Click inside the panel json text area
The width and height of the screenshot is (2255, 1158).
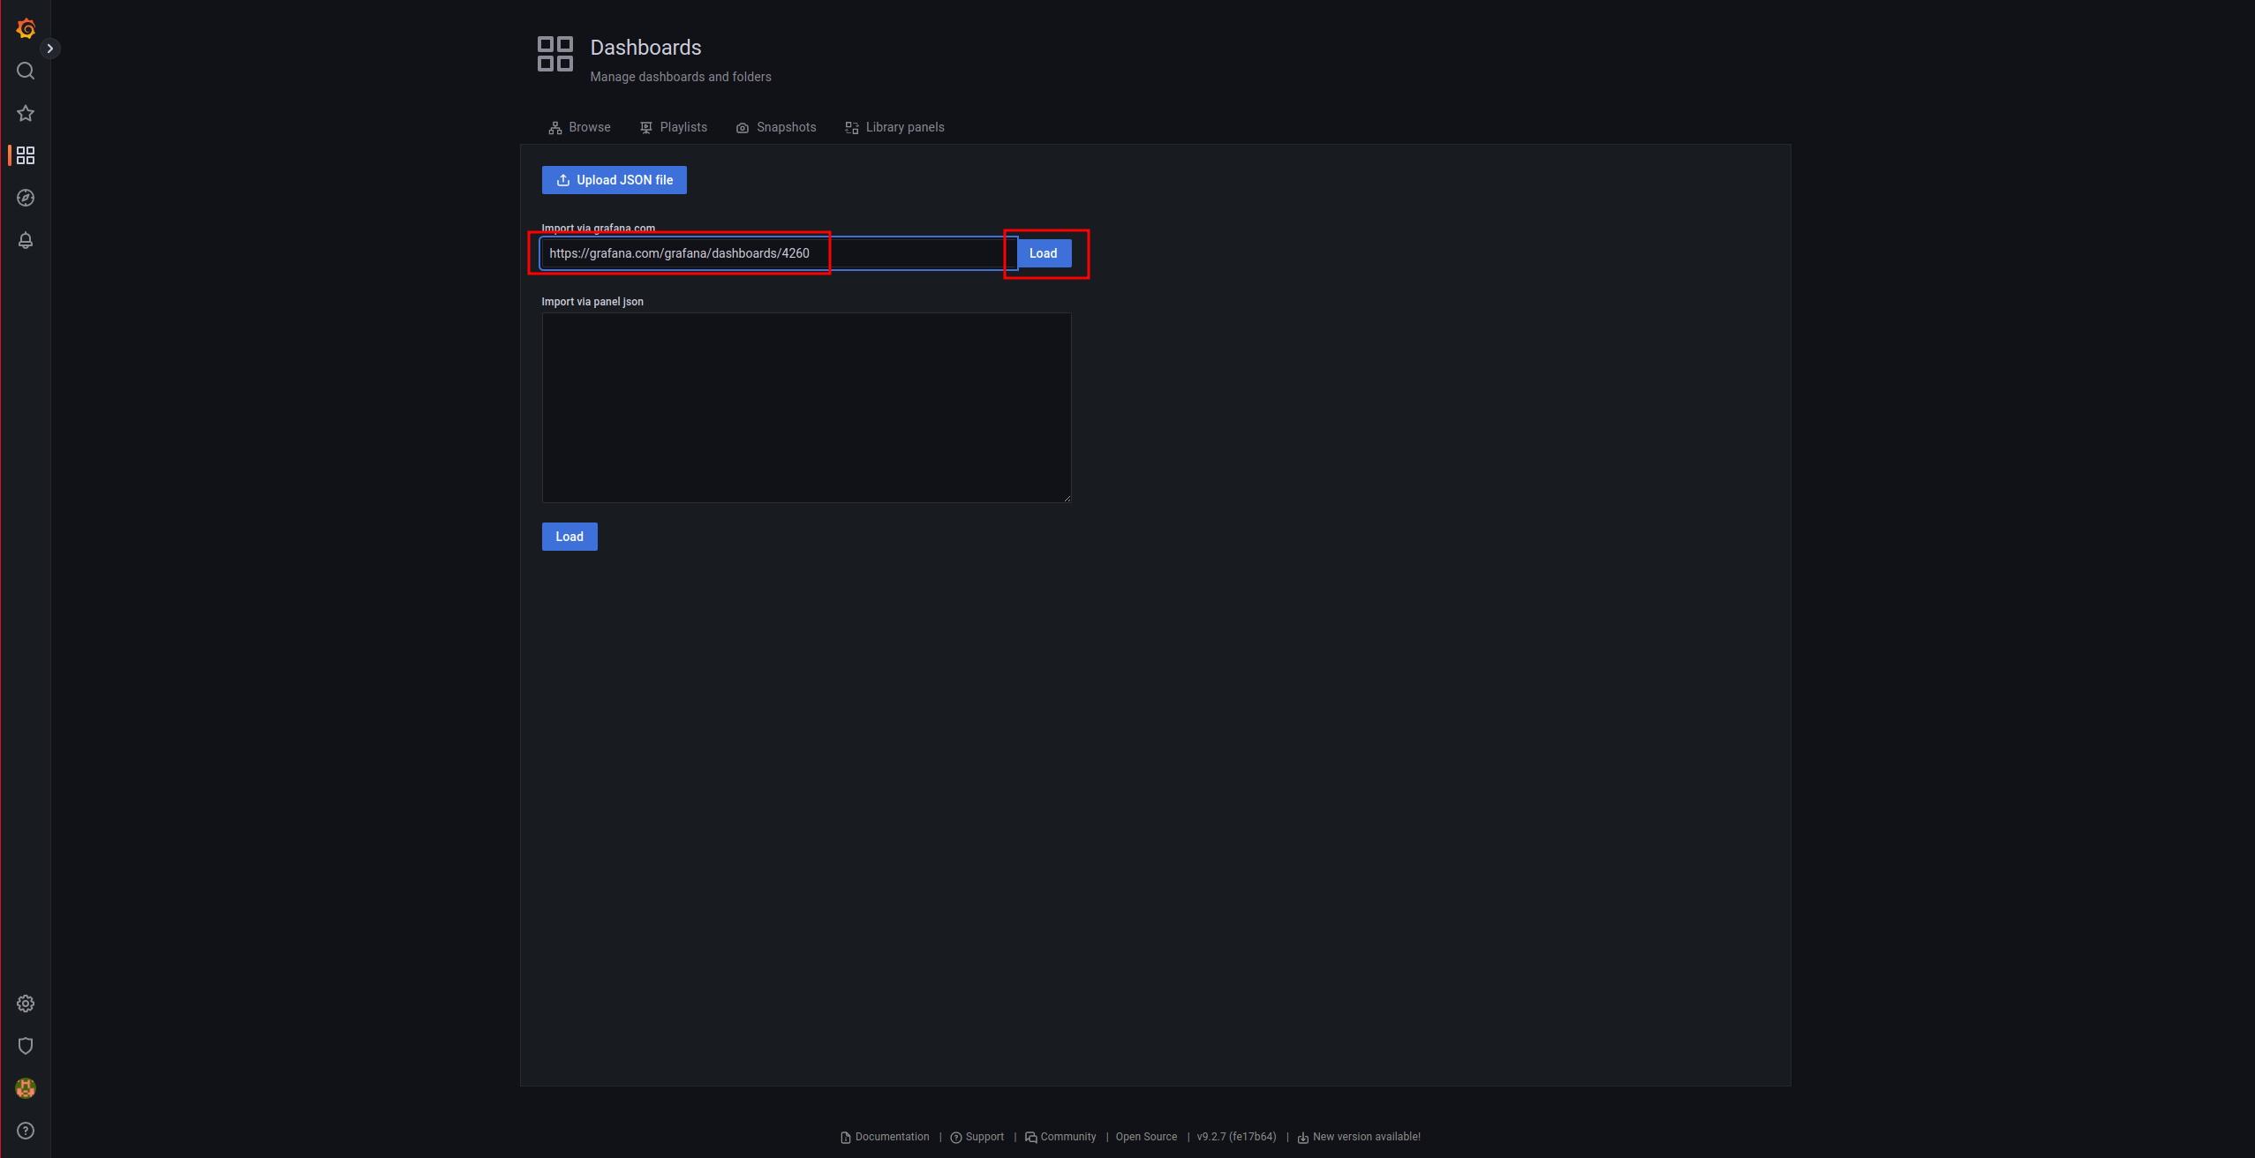[806, 408]
